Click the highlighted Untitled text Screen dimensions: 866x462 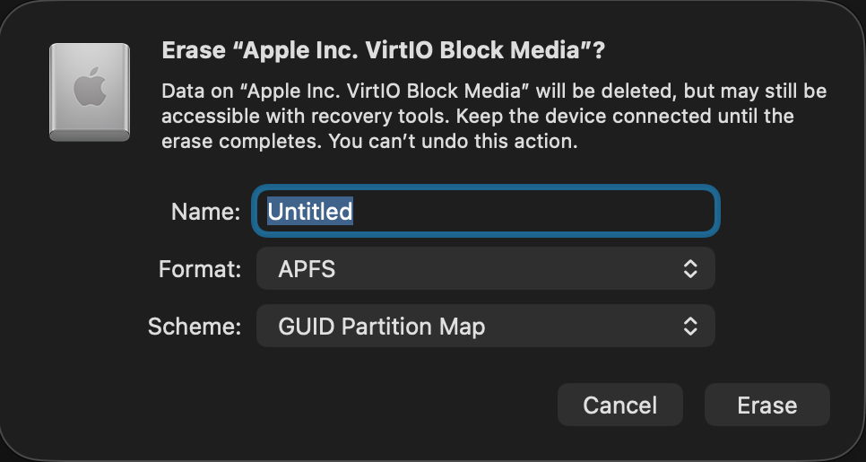tap(310, 212)
